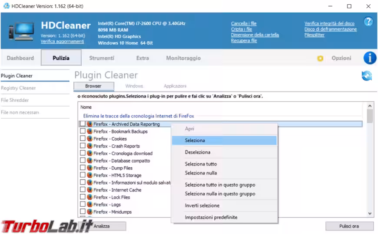The width and height of the screenshot is (378, 234).
Task: Open File Shredder in the sidebar
Action: click(35, 100)
